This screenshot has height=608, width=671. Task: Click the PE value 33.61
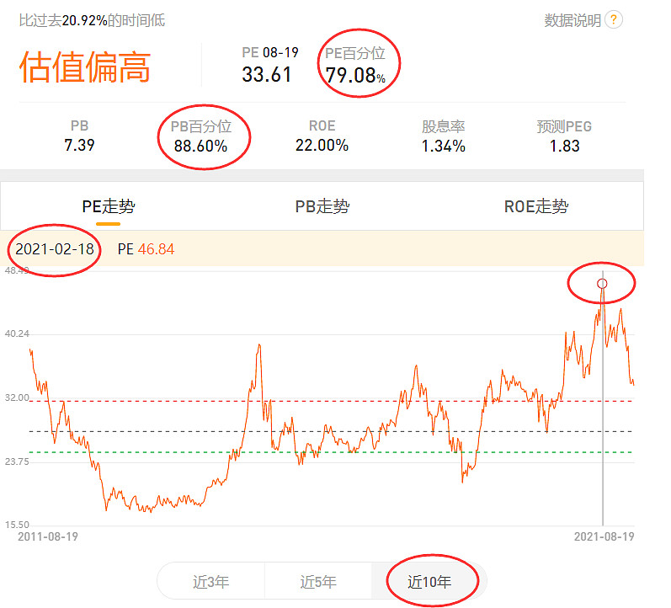(x=267, y=74)
